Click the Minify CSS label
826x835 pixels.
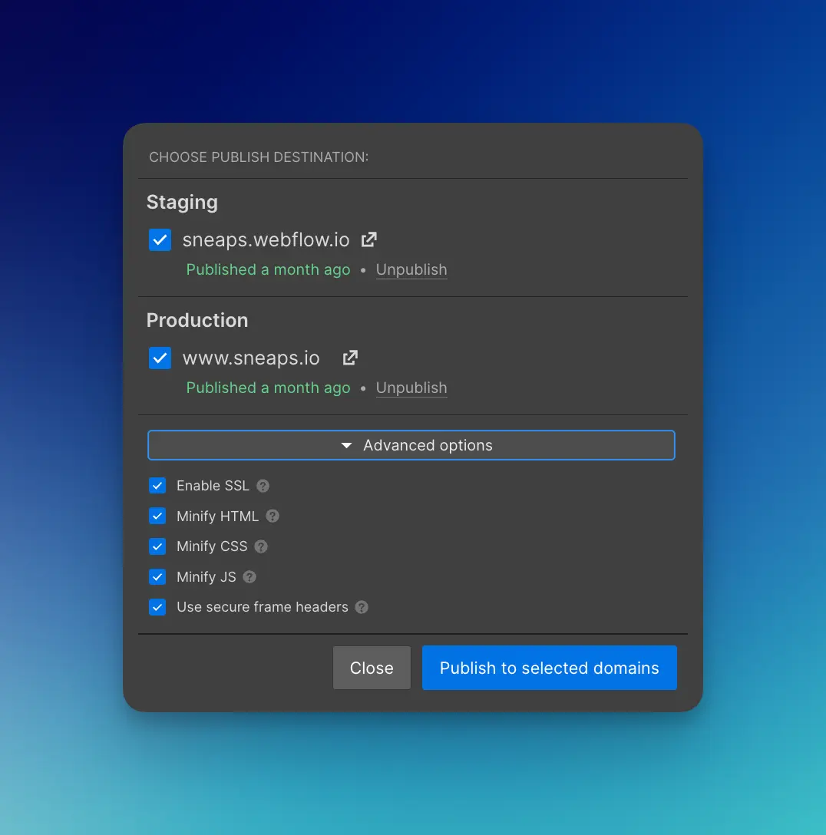(x=211, y=546)
